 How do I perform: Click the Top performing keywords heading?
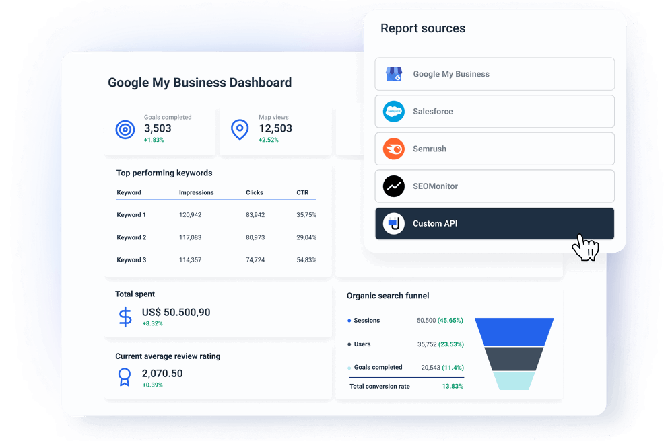click(164, 173)
